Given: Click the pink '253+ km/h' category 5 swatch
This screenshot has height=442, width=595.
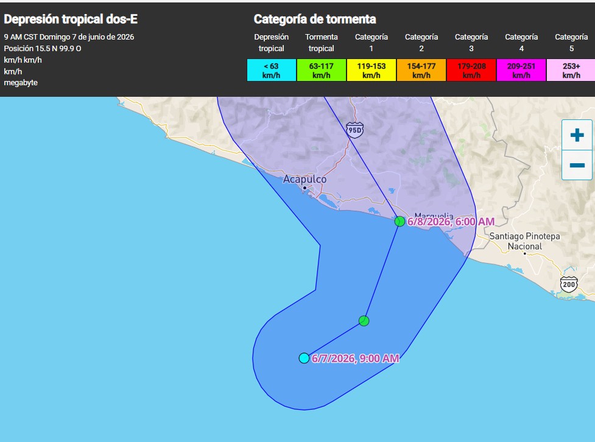Looking at the screenshot, I should pyautogui.click(x=571, y=70).
